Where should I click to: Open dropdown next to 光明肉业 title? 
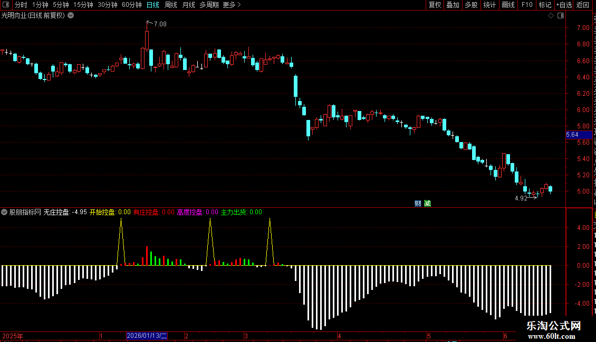71,16
